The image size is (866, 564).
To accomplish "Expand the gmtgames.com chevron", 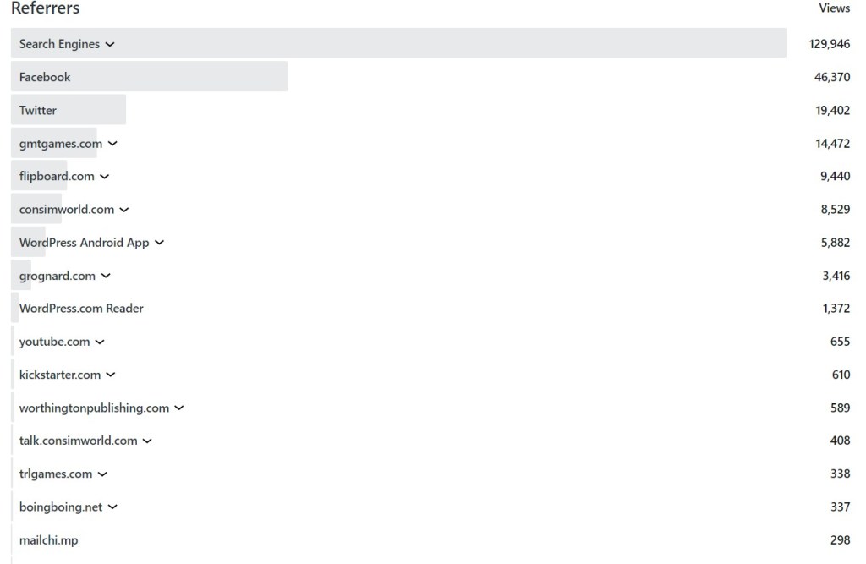I will click(112, 144).
